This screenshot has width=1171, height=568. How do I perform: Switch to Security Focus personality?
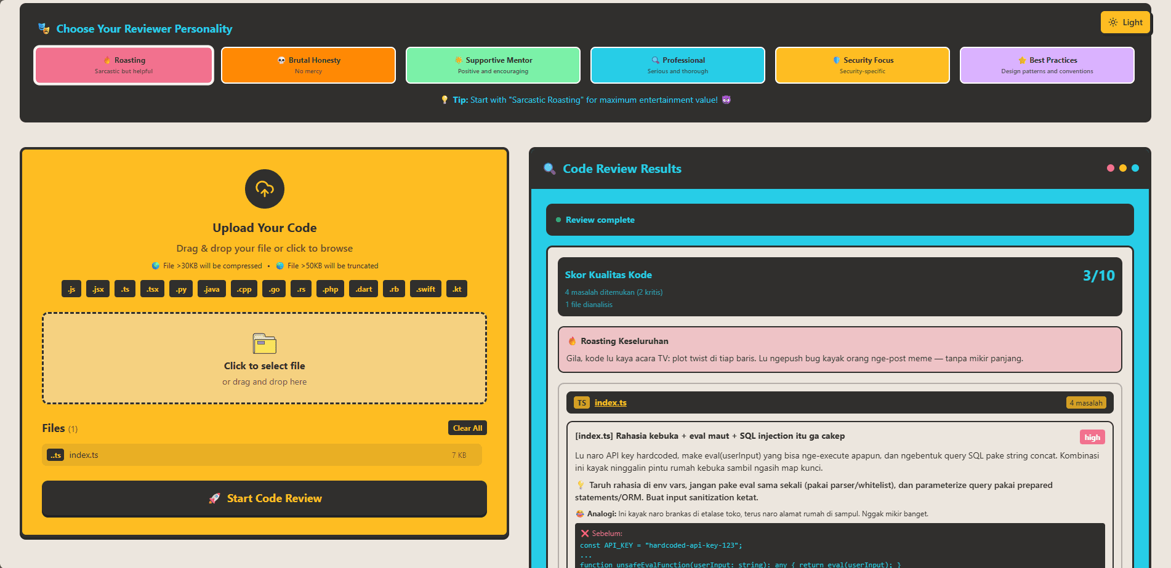[863, 65]
